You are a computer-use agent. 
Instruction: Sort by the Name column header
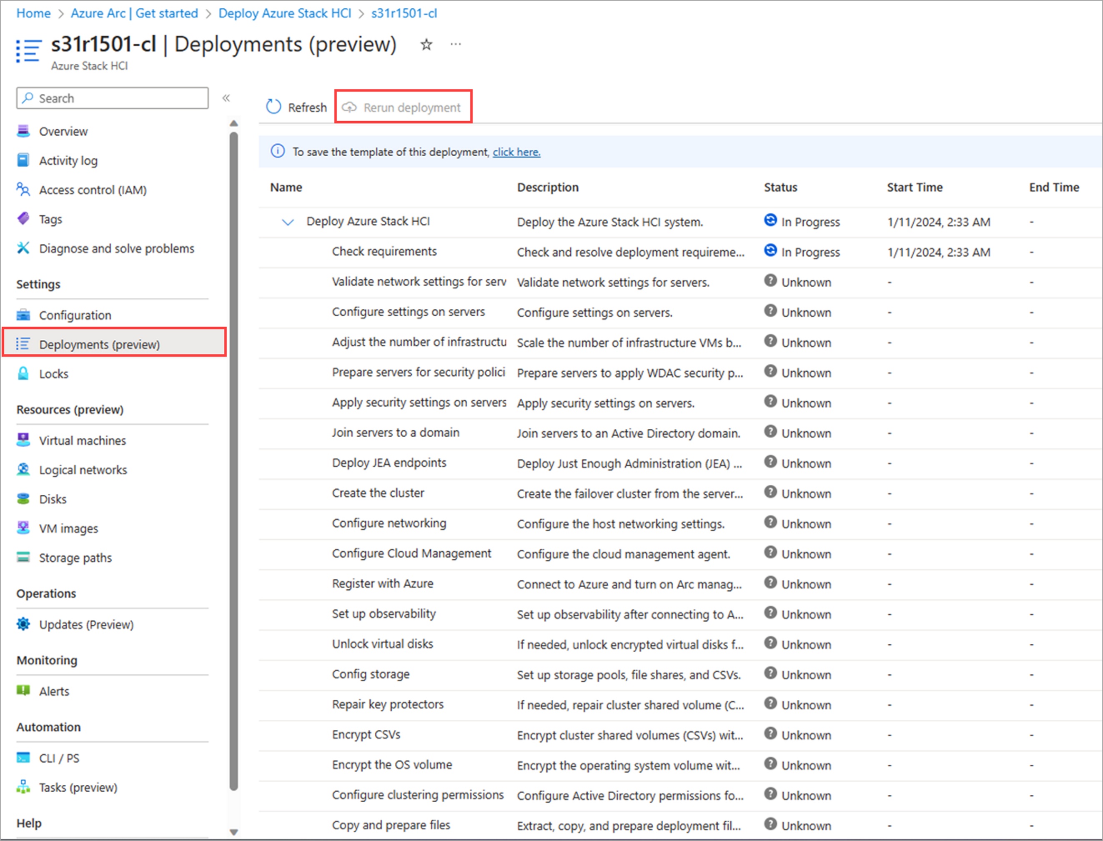(286, 187)
